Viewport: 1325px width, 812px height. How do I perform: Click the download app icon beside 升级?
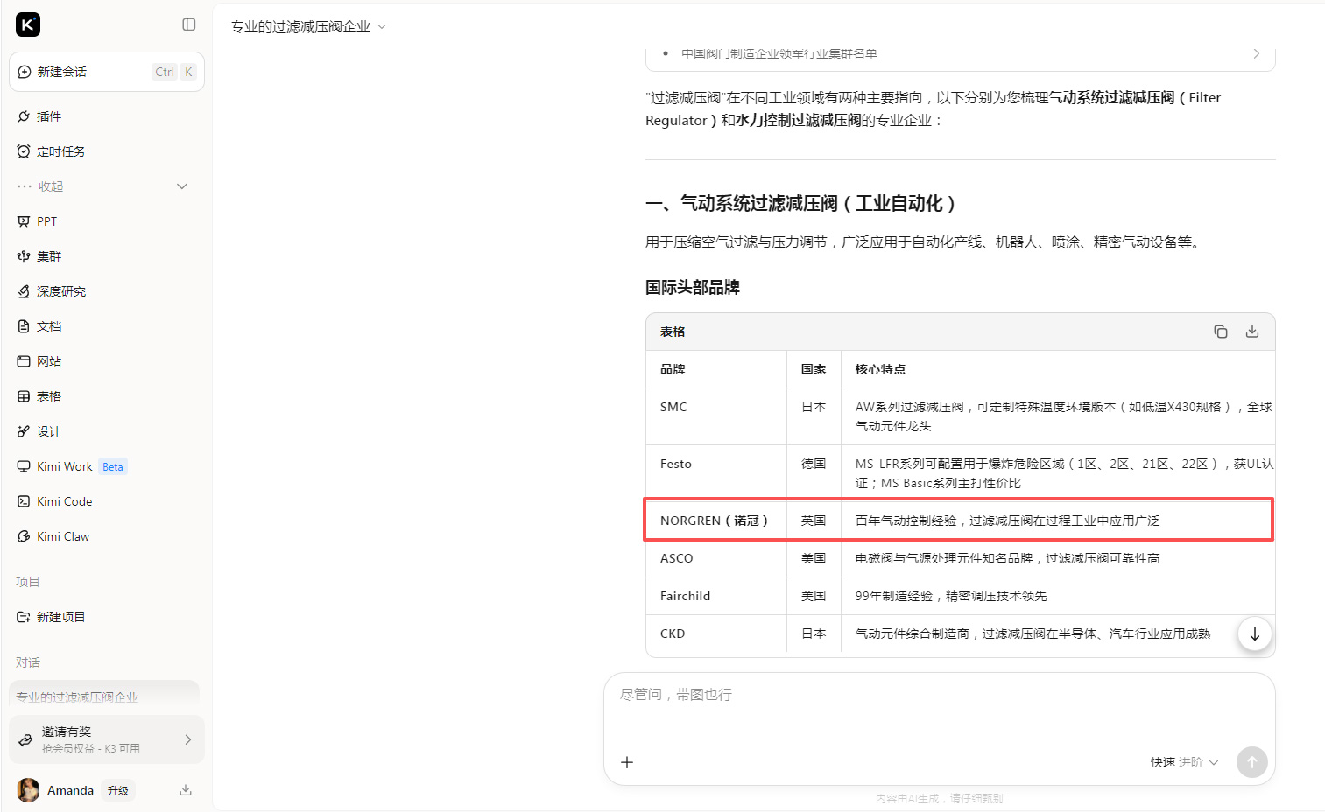(186, 790)
